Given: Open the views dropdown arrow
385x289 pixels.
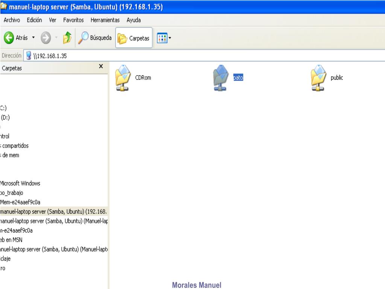Looking at the screenshot, I should (170, 38).
